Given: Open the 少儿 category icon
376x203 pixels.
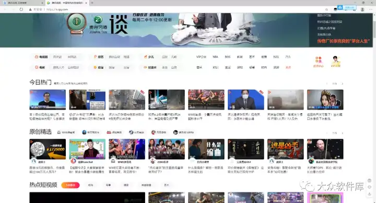Looking at the screenshot, I should pos(145,57).
